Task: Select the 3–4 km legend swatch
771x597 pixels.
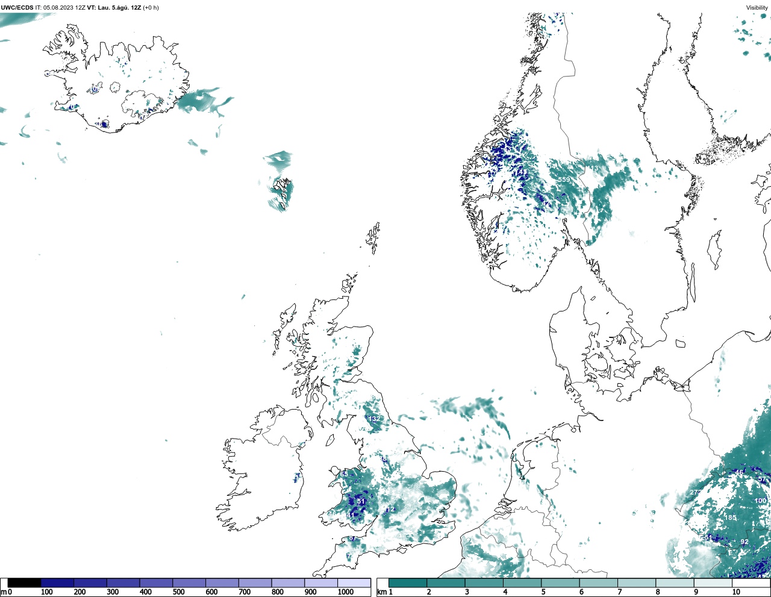Action: pyautogui.click(x=484, y=583)
